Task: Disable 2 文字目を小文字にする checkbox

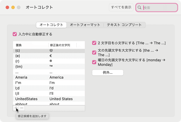Action: (x=94, y=43)
